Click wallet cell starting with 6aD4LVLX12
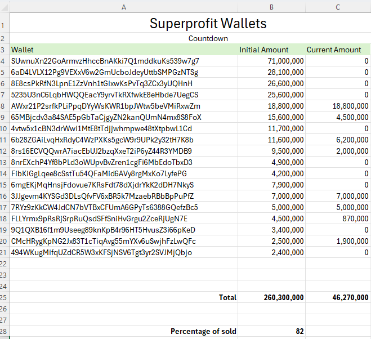The height and width of the screenshot is (339, 371). [x=124, y=72]
